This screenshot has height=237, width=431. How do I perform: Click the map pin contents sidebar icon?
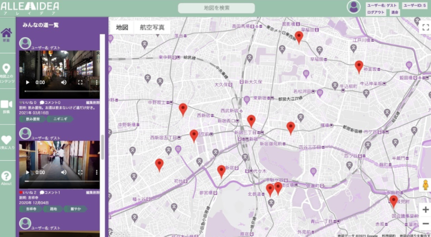pos(6,69)
